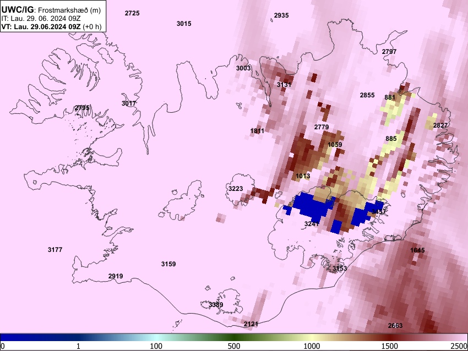This screenshot has height=351, width=468.
Task: Click the 2797 label in the northeast
Action: pyautogui.click(x=389, y=52)
